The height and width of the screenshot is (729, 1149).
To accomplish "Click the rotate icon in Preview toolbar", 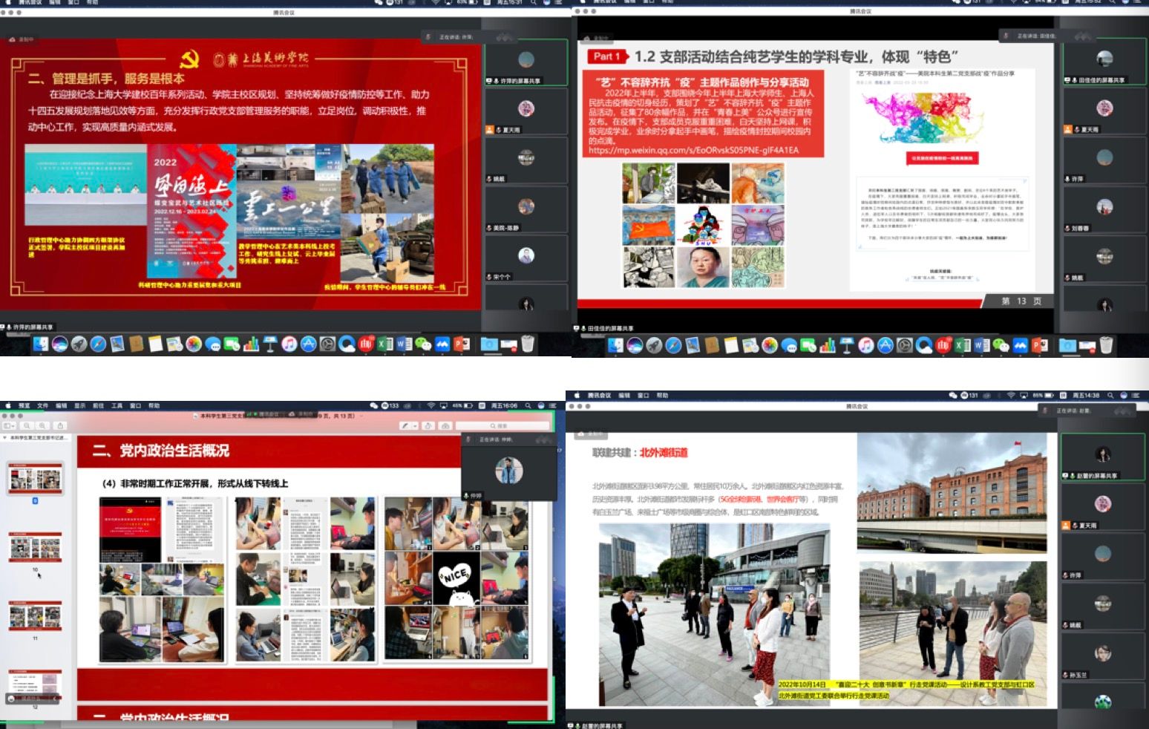I will click(428, 425).
